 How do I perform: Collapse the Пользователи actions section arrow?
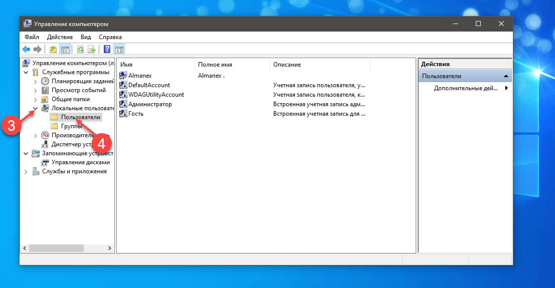tap(506, 76)
